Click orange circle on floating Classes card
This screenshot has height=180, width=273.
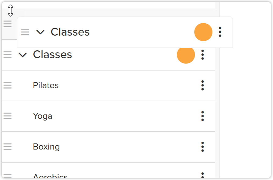pos(203,32)
